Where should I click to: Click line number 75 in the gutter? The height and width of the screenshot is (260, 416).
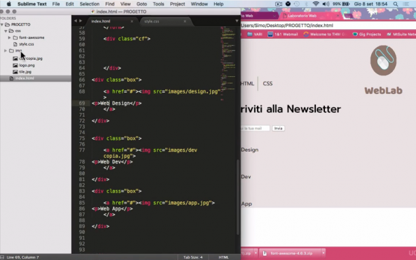[82, 138]
